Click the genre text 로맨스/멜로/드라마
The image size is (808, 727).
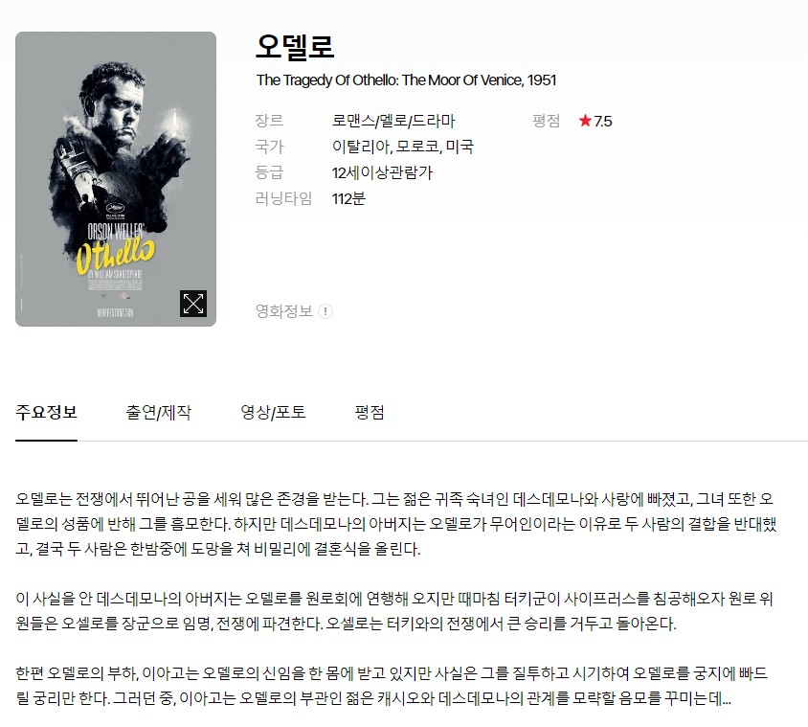click(393, 121)
